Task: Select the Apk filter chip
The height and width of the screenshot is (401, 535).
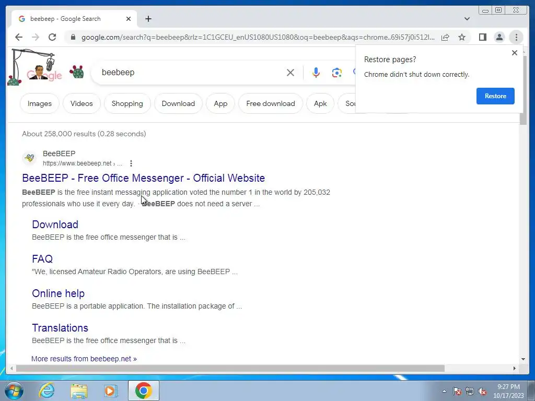Action: pyautogui.click(x=320, y=104)
